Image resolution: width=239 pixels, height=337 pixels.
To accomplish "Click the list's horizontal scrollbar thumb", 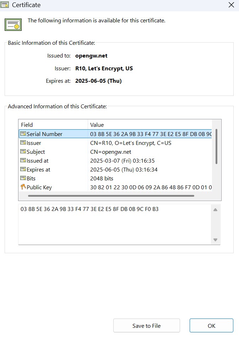I will pos(111,196).
